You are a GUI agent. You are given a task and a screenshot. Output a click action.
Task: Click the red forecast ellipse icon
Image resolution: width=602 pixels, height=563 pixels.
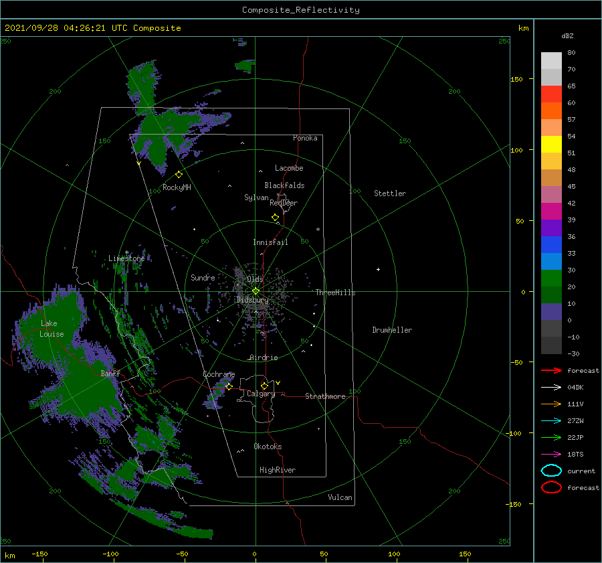click(551, 487)
